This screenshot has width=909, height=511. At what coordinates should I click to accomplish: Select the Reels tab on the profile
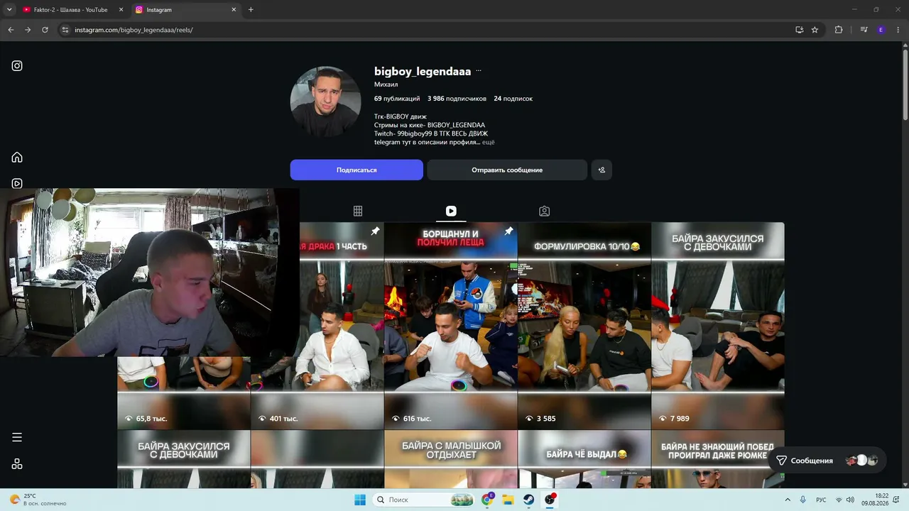pos(451,211)
